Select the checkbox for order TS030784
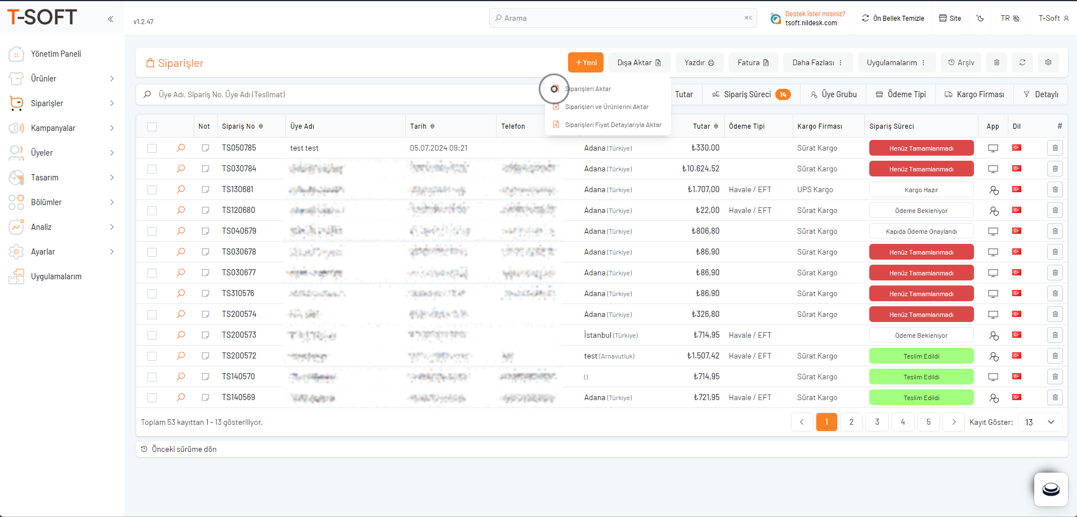Viewport: 1077px width, 517px height. pyautogui.click(x=152, y=169)
